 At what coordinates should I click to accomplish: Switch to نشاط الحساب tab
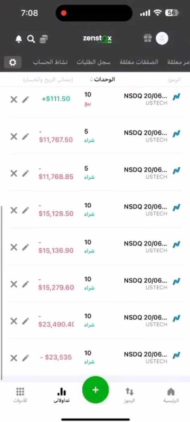(50, 62)
